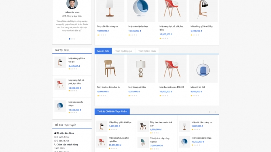Click price 35,000,000 đ
This screenshot has height=152, width=271.
157,146
